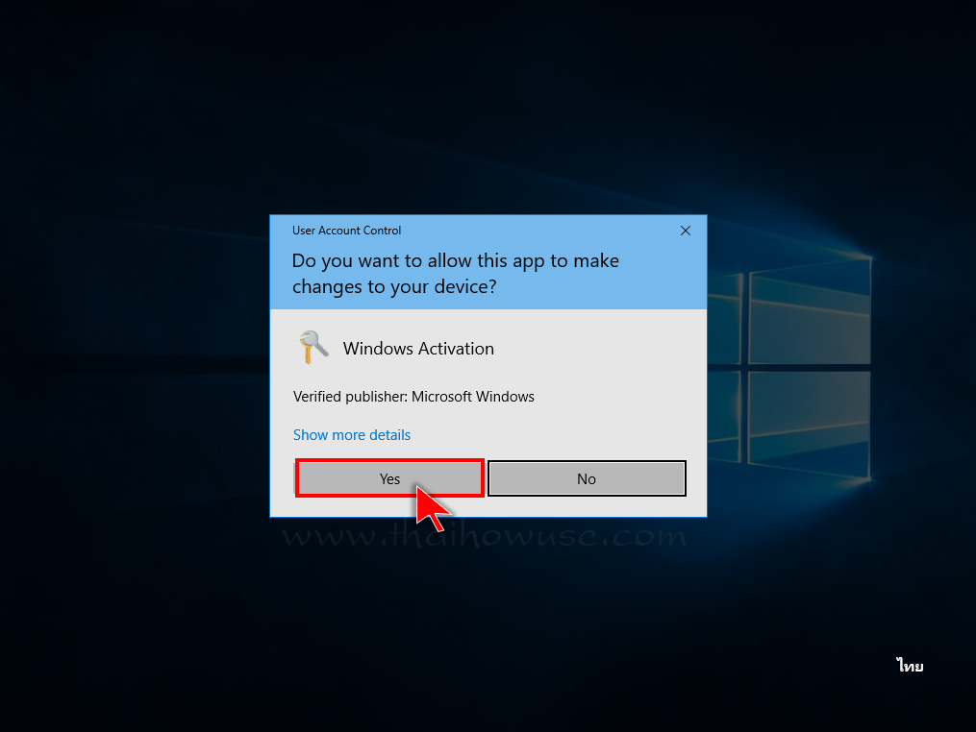This screenshot has width=976, height=732.
Task: Click the Windows Activation app name
Action: (418, 349)
